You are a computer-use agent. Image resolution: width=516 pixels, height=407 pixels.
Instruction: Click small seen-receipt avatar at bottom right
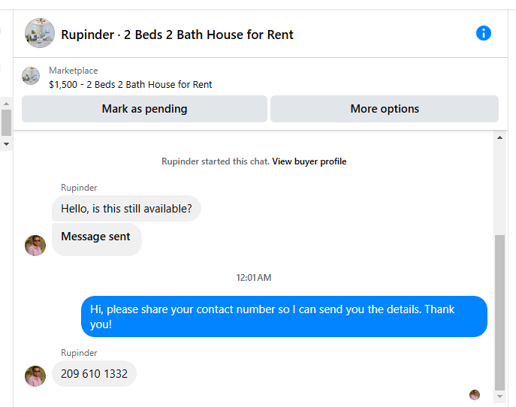pos(475,394)
